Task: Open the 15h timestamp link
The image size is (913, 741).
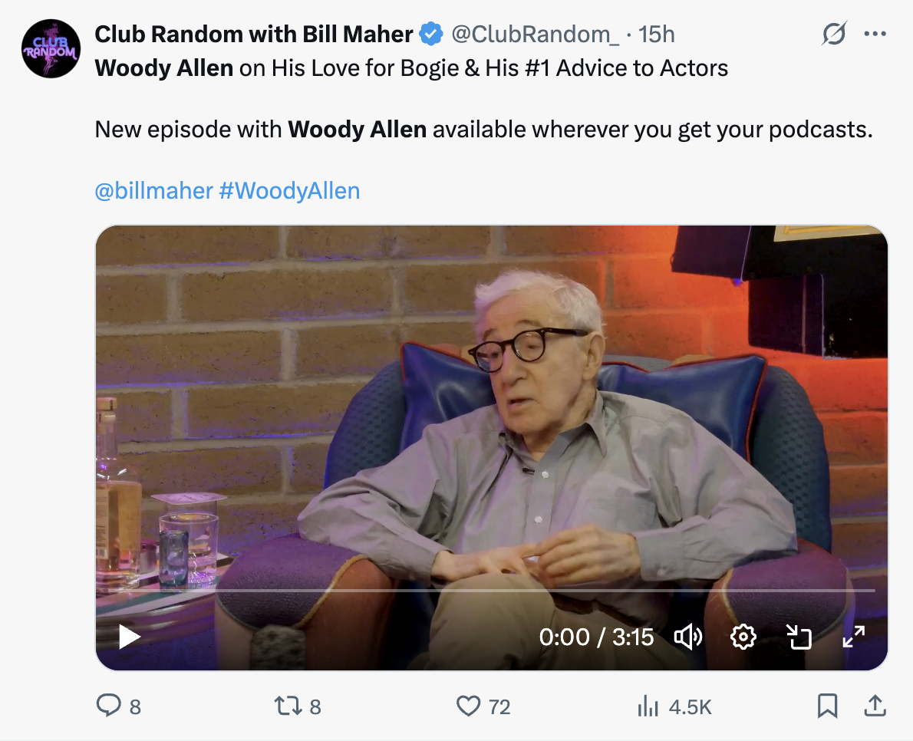Action: coord(656,35)
